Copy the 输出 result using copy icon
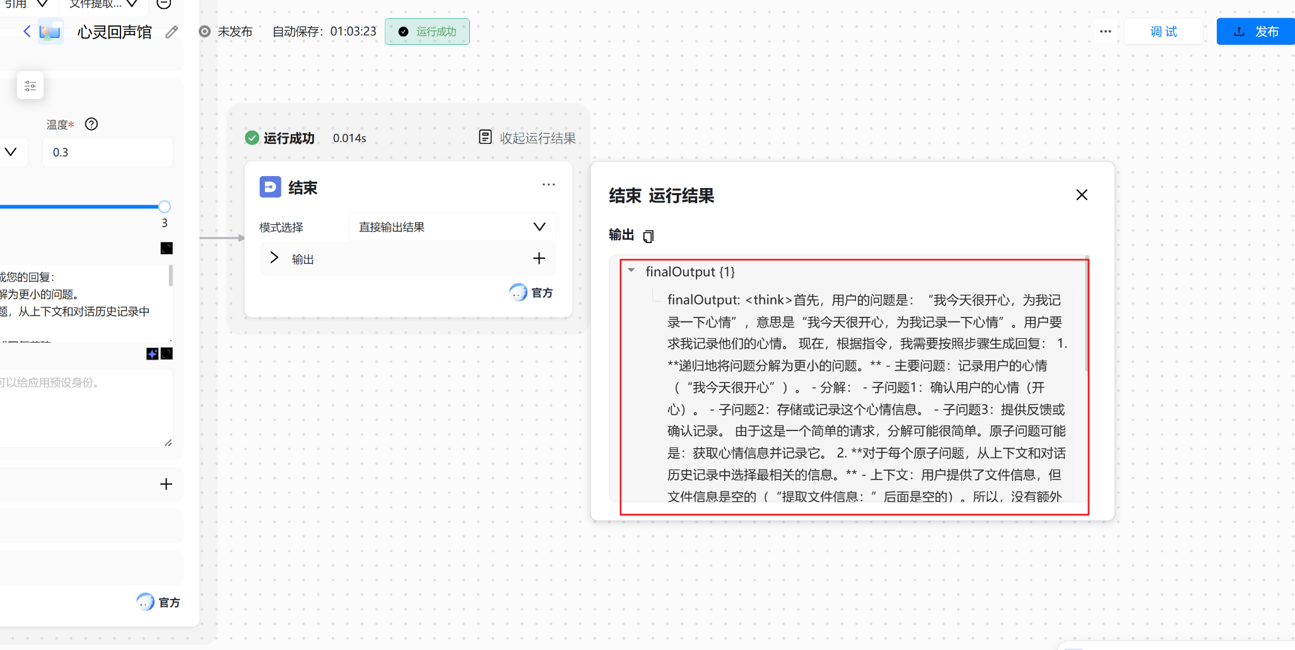 coord(648,237)
